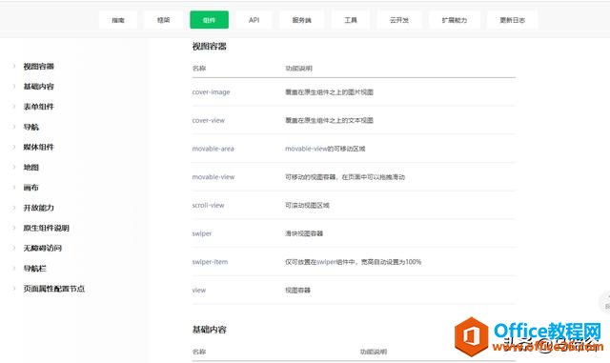Open the scroll-view component link
The image size is (610, 363).
(x=208, y=206)
